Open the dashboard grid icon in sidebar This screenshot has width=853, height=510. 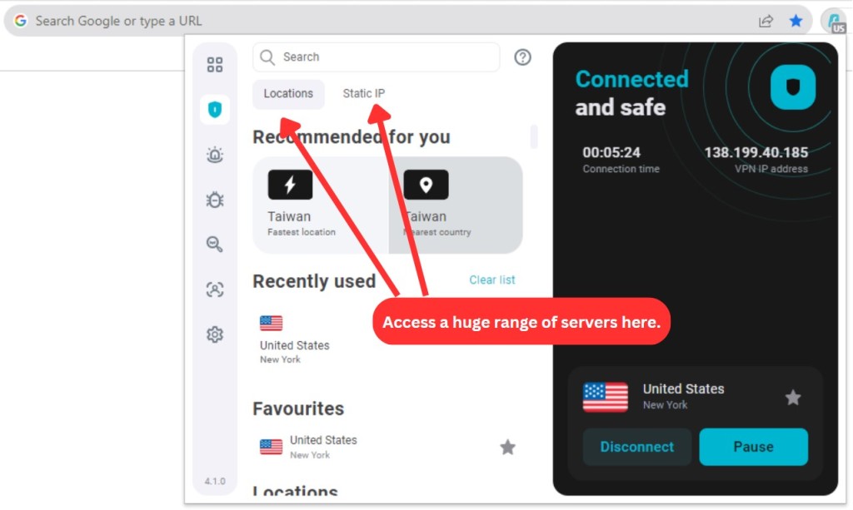215,65
